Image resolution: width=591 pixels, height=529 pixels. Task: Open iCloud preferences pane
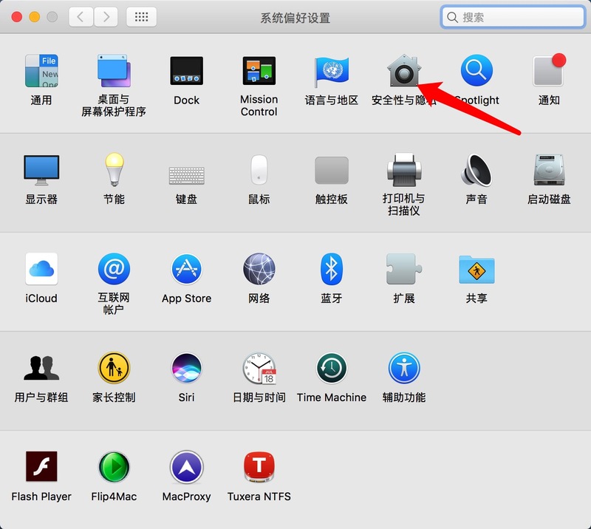tap(41, 269)
